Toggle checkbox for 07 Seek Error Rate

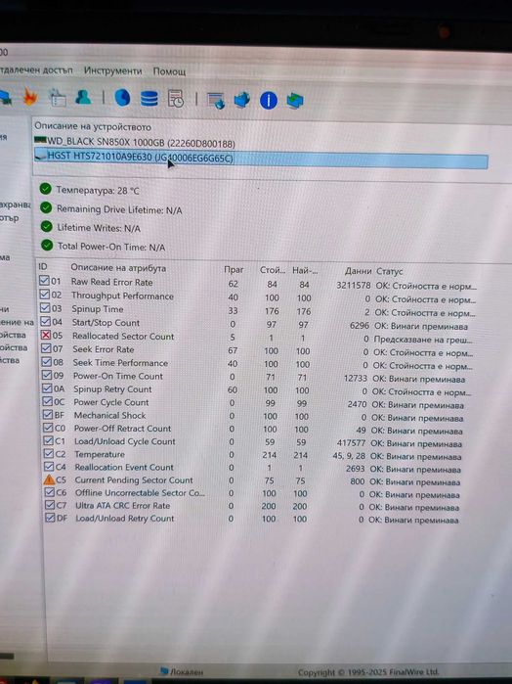click(x=46, y=348)
